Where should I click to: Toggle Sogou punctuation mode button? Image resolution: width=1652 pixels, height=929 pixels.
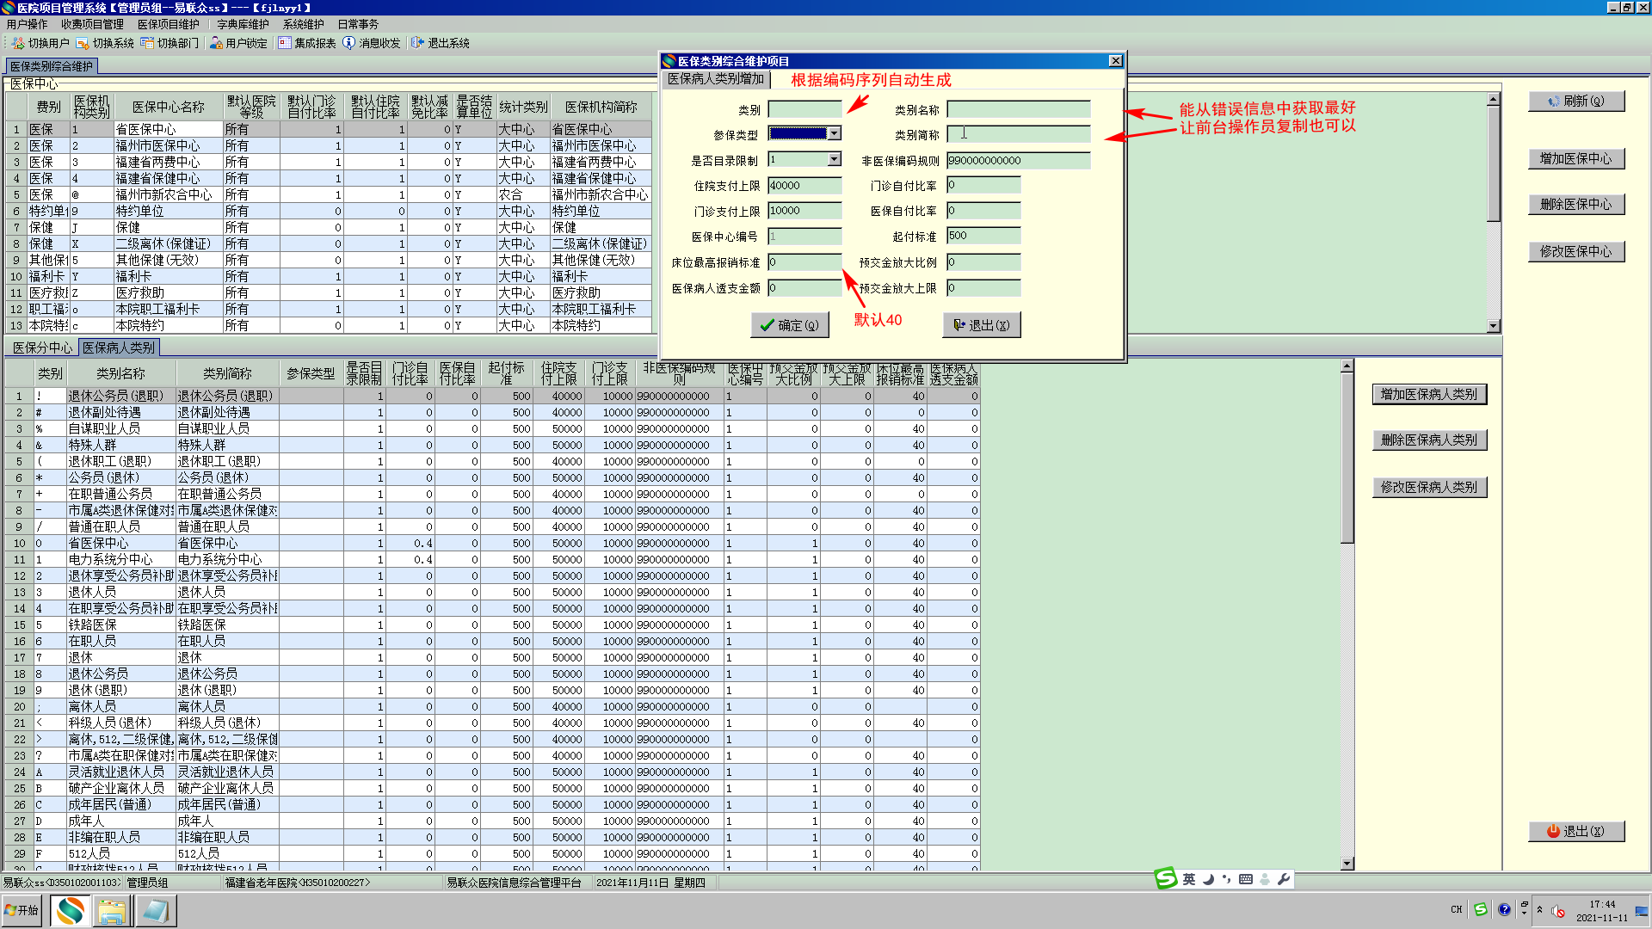point(1226,879)
